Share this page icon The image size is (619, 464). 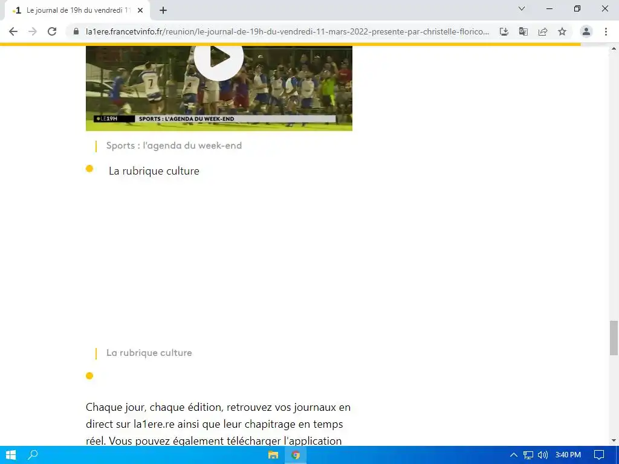tap(543, 31)
